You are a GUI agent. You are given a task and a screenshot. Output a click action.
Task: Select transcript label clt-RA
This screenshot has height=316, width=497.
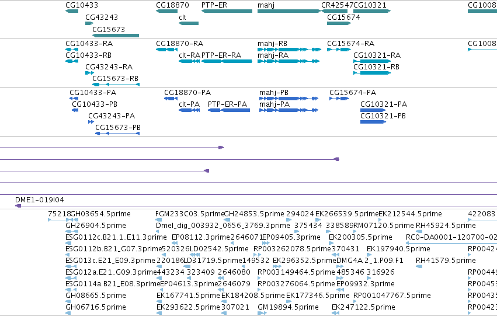190,55
